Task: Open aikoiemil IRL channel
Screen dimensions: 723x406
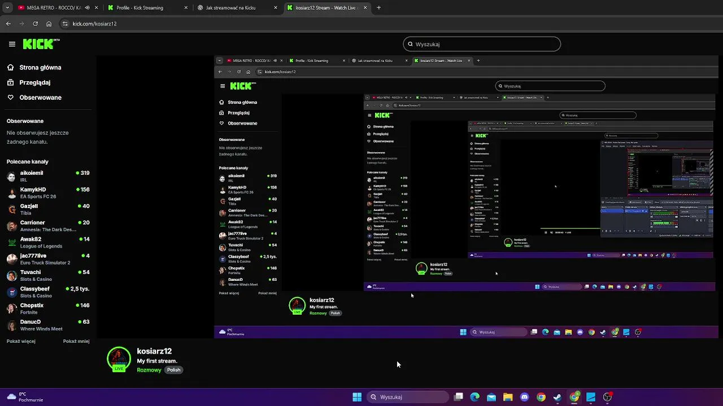Action: tap(48, 176)
